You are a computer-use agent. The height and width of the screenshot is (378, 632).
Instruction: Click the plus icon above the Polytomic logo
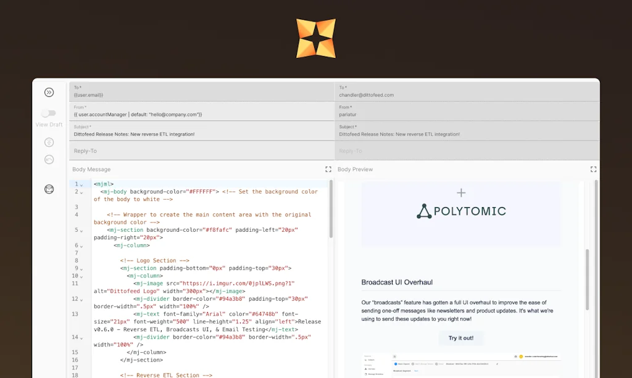tap(460, 192)
